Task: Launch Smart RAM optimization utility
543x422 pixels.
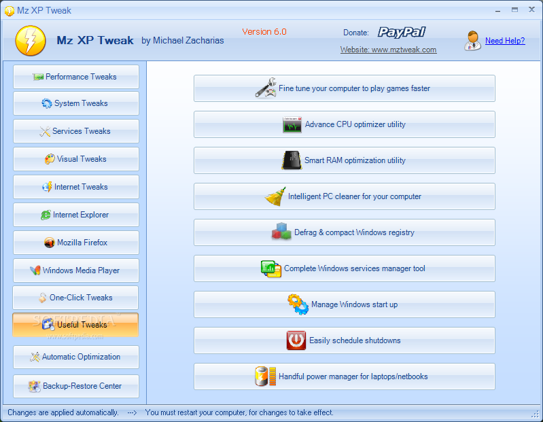Action: [345, 160]
